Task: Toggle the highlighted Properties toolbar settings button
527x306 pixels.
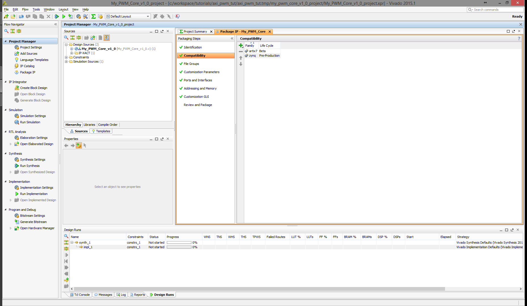Action: pyautogui.click(x=79, y=145)
